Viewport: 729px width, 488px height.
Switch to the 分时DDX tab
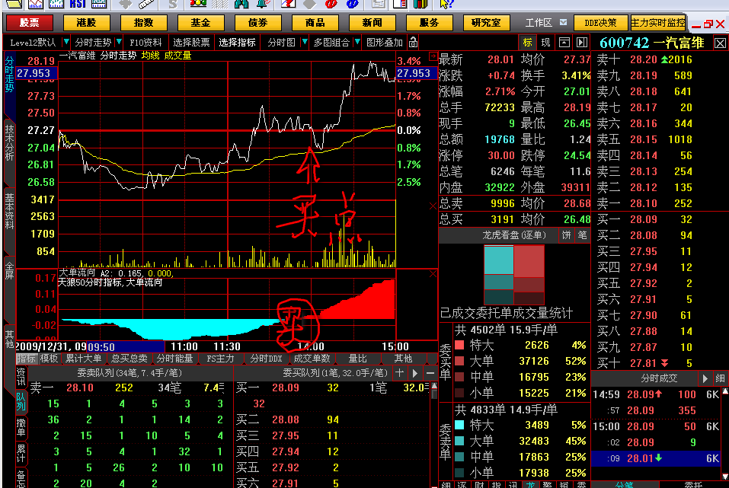[x=266, y=359]
